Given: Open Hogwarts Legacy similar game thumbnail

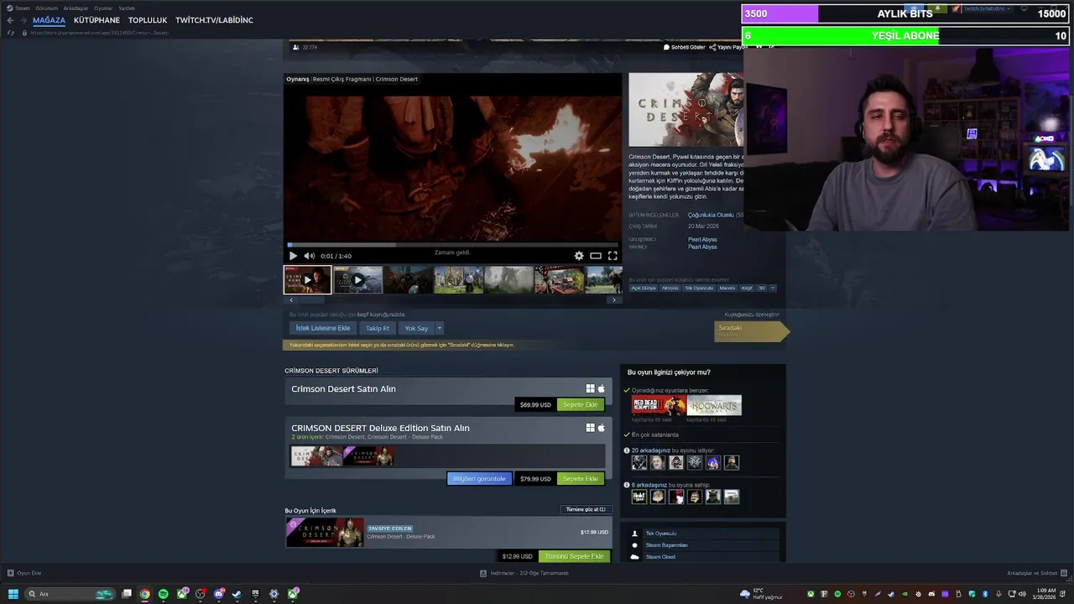Looking at the screenshot, I should click(x=714, y=405).
